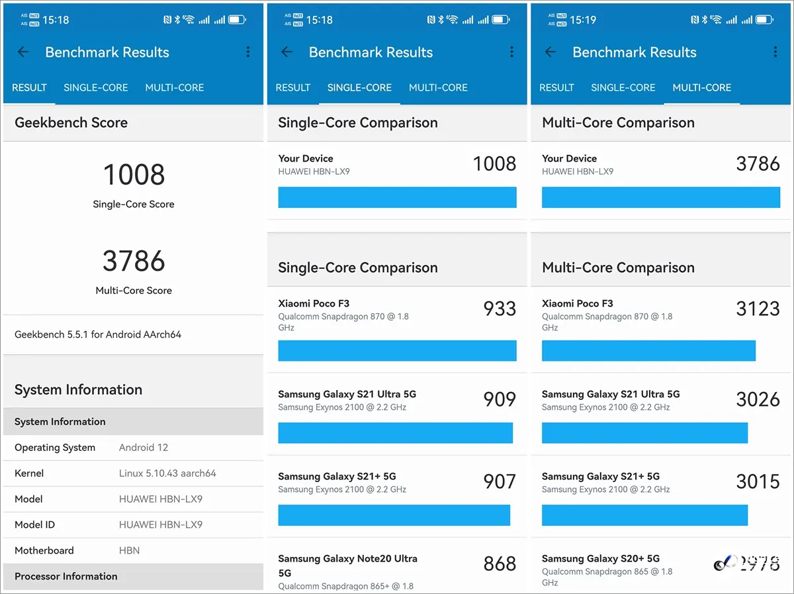The height and width of the screenshot is (594, 794).
Task: Tap Model ID row value 'HUAWEI HBN-LX9'
Action: (x=161, y=524)
